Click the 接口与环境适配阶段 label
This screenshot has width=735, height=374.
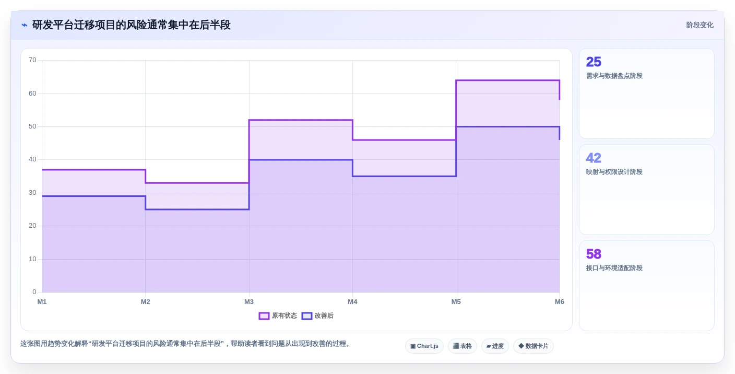tap(614, 268)
